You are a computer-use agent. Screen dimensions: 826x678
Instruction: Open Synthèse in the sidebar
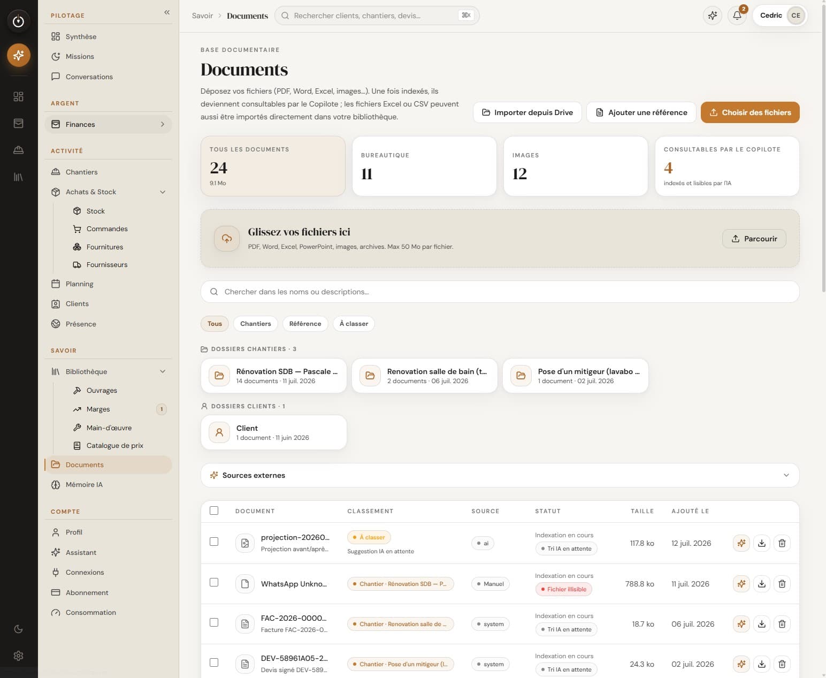click(x=109, y=36)
